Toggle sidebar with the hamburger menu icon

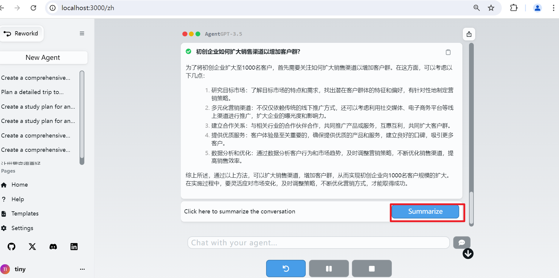click(x=82, y=34)
